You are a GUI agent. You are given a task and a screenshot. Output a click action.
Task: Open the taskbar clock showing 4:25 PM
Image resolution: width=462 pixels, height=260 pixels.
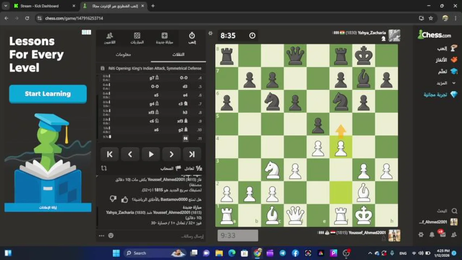(442, 253)
